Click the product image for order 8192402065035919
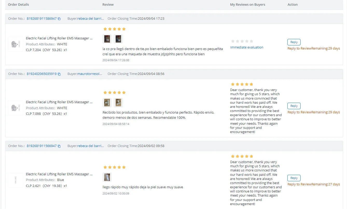The width and height of the screenshot is (347, 209). click(x=16, y=108)
